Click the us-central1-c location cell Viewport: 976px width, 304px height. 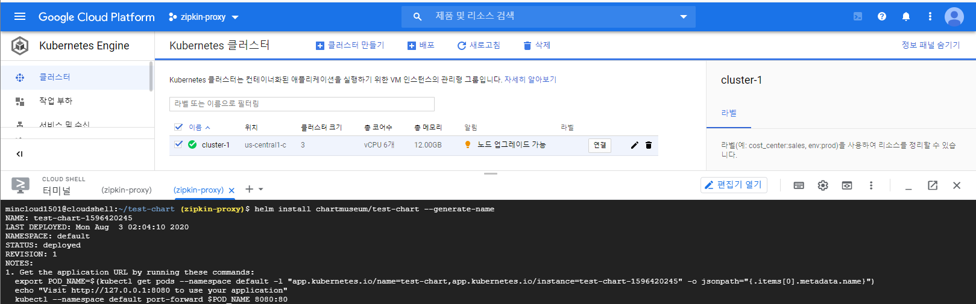[265, 145]
